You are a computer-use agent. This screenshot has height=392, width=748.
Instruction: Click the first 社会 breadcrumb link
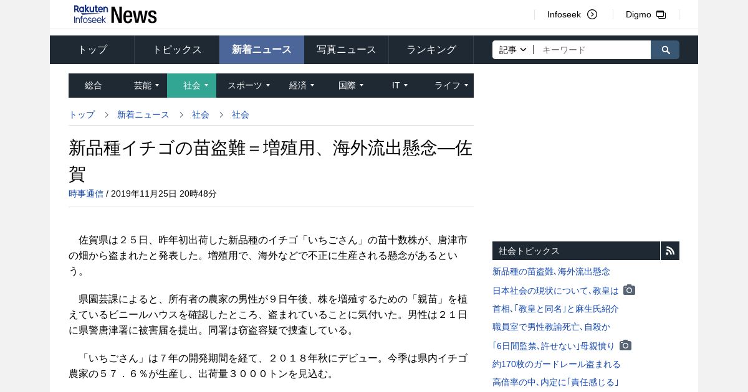(201, 114)
